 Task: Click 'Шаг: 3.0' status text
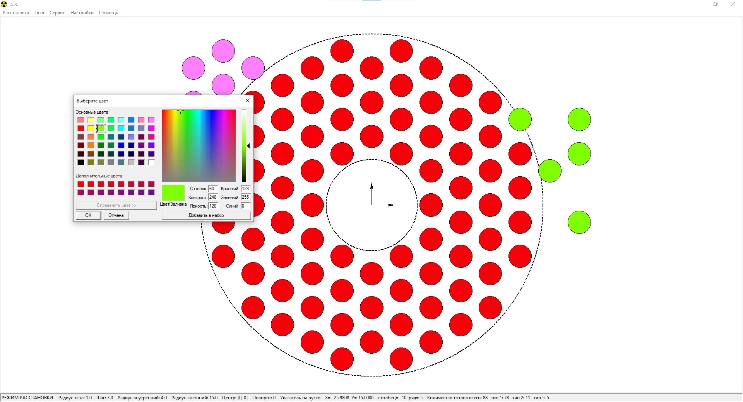pos(104,398)
